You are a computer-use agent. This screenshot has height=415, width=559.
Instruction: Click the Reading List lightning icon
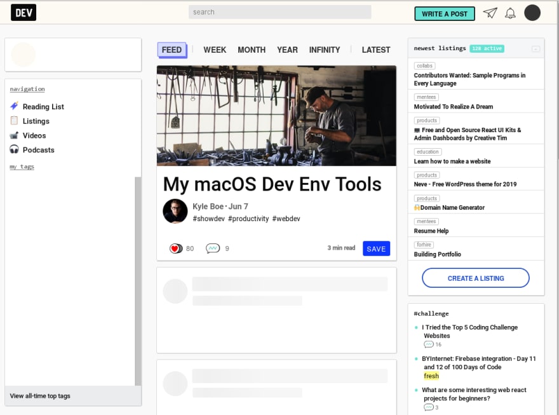(14, 106)
